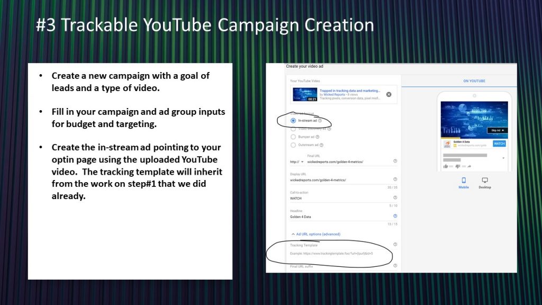542x305 pixels.
Task: Switch to ON YOUTUBE preview tab
Action: coord(474,81)
